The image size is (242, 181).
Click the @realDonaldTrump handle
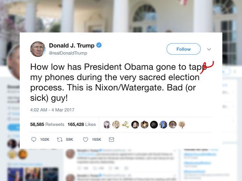68,53
